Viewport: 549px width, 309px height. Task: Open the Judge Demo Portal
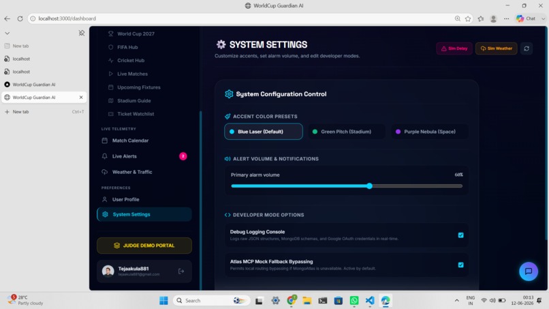144,246
